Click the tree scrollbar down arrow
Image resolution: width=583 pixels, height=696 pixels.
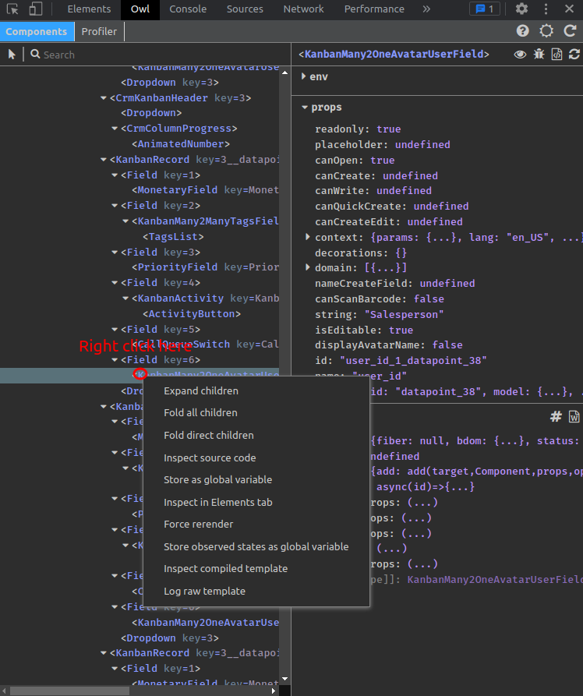285,679
